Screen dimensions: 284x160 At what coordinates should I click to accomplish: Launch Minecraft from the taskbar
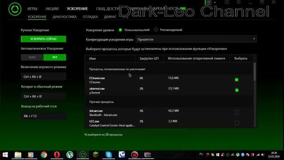(x=96, y=155)
